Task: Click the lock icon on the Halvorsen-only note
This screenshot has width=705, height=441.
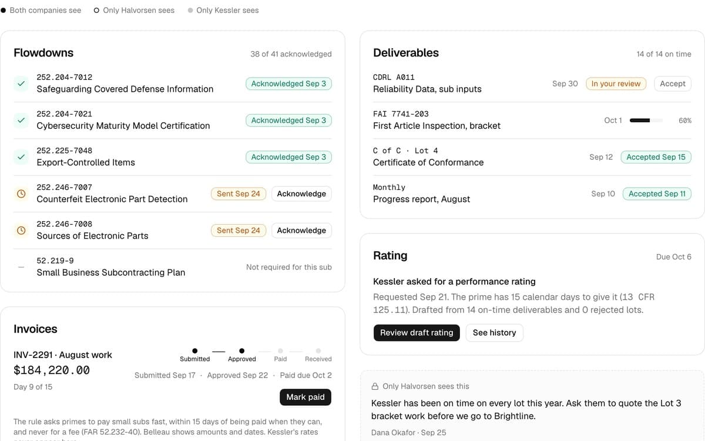Action: pyautogui.click(x=375, y=386)
